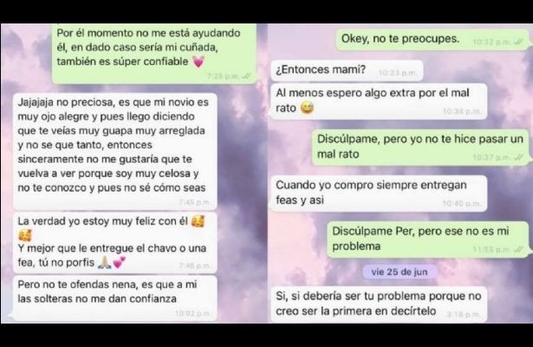The image size is (533, 347).
Task: Select the 'Discúlpame Per' green message bubble
Action: [428, 239]
